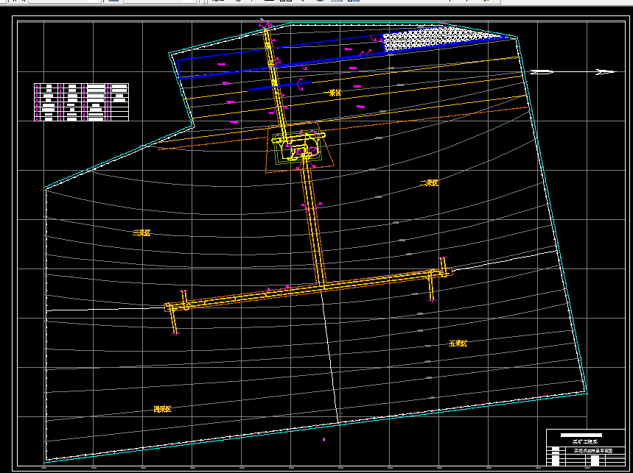Click the legend table in the drawing

pos(82,102)
